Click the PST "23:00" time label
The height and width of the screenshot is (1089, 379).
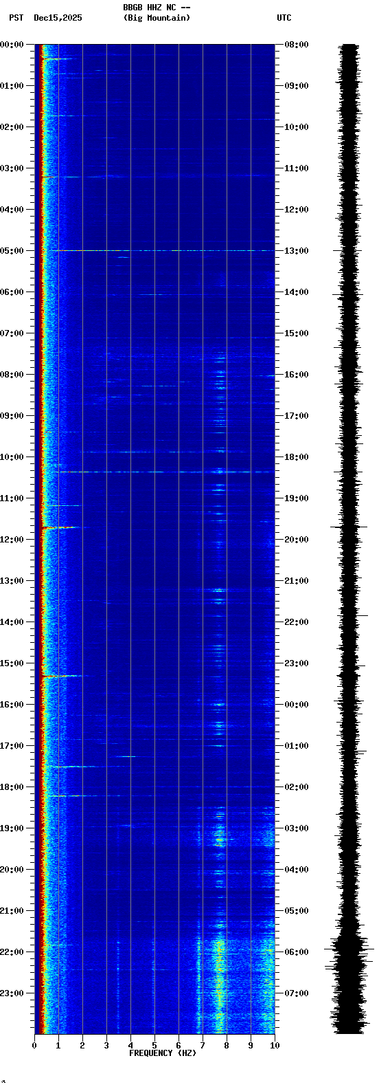point(12,993)
